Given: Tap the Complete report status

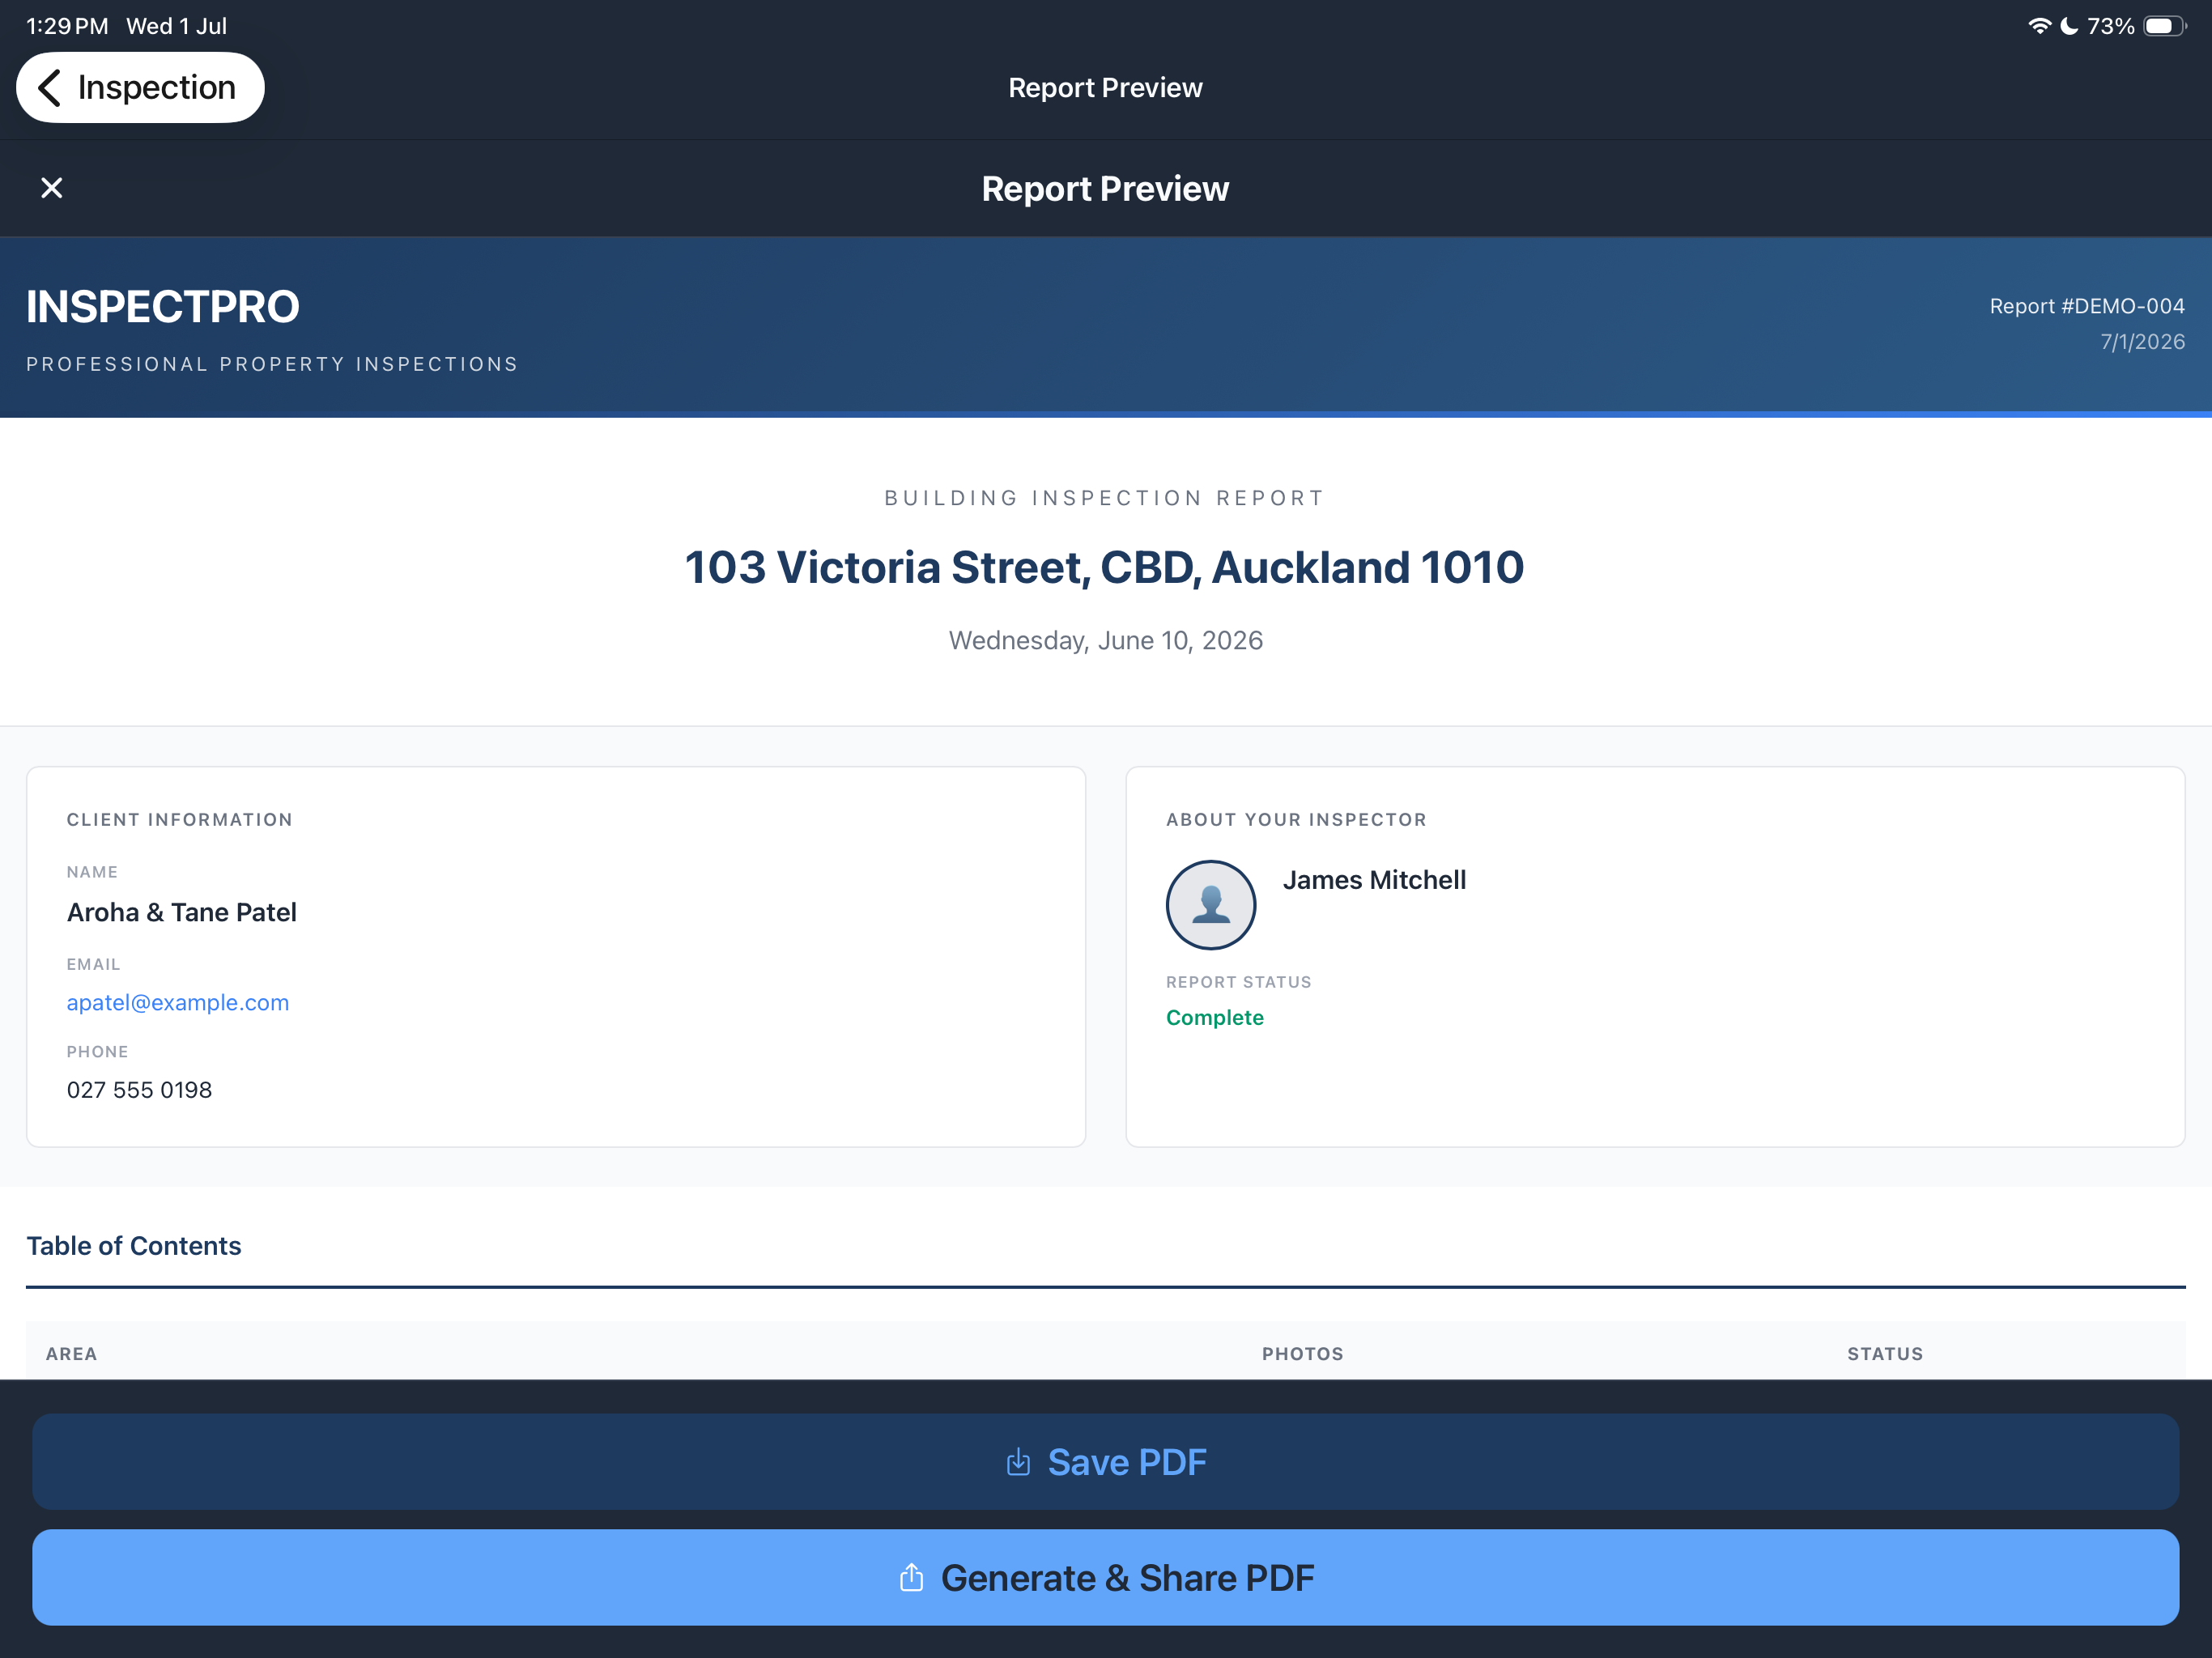Looking at the screenshot, I should [1214, 1017].
